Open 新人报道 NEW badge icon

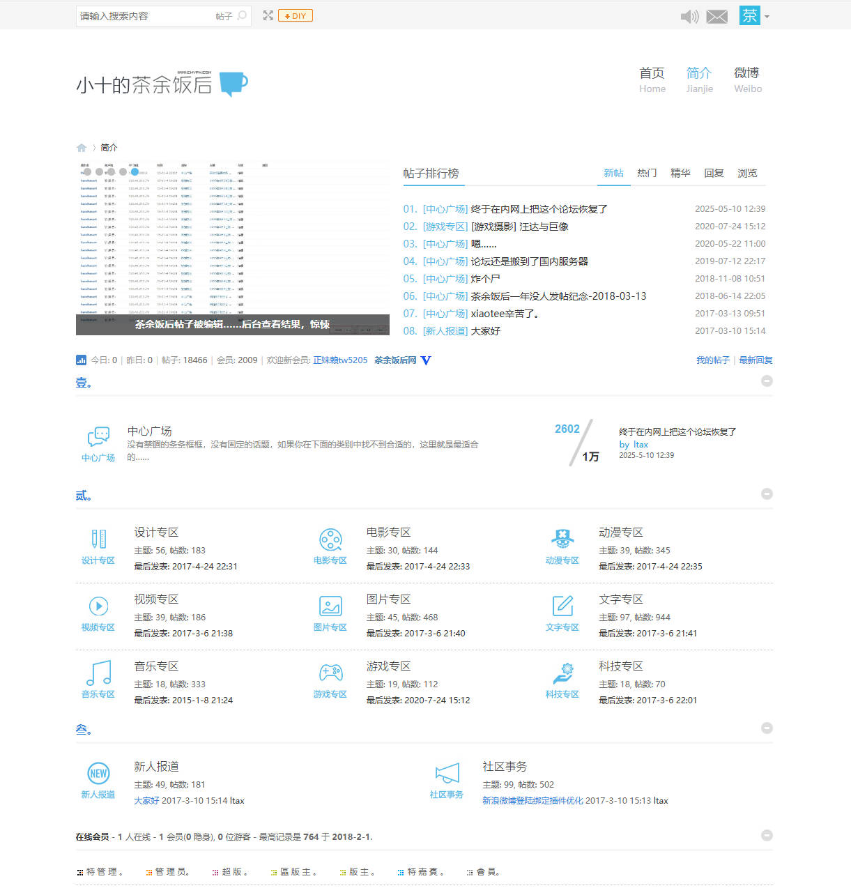tap(98, 774)
